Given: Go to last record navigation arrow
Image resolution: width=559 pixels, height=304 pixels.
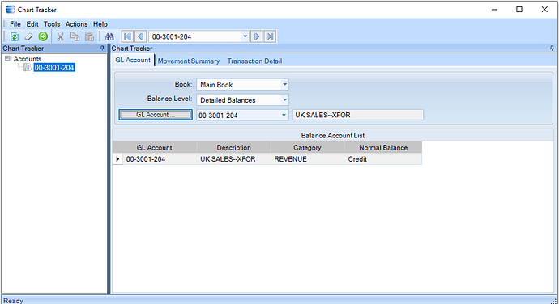Looking at the screenshot, I should (x=270, y=36).
